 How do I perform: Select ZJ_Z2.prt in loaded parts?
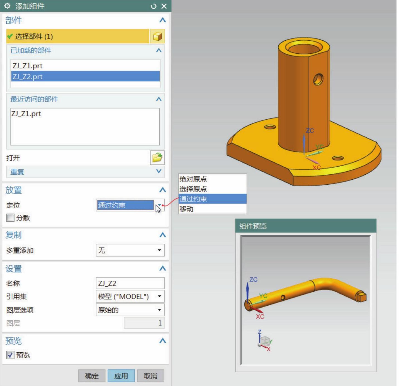coord(85,76)
